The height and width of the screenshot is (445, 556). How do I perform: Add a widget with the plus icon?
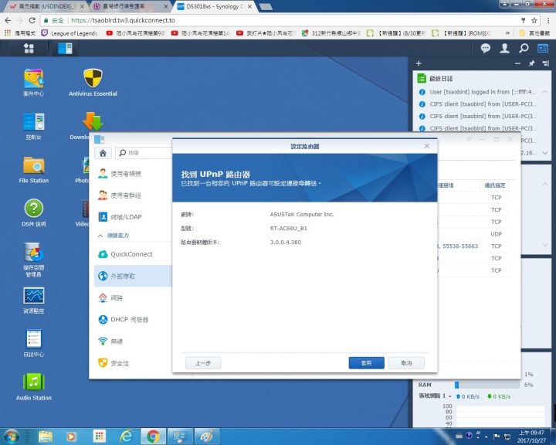point(419,63)
